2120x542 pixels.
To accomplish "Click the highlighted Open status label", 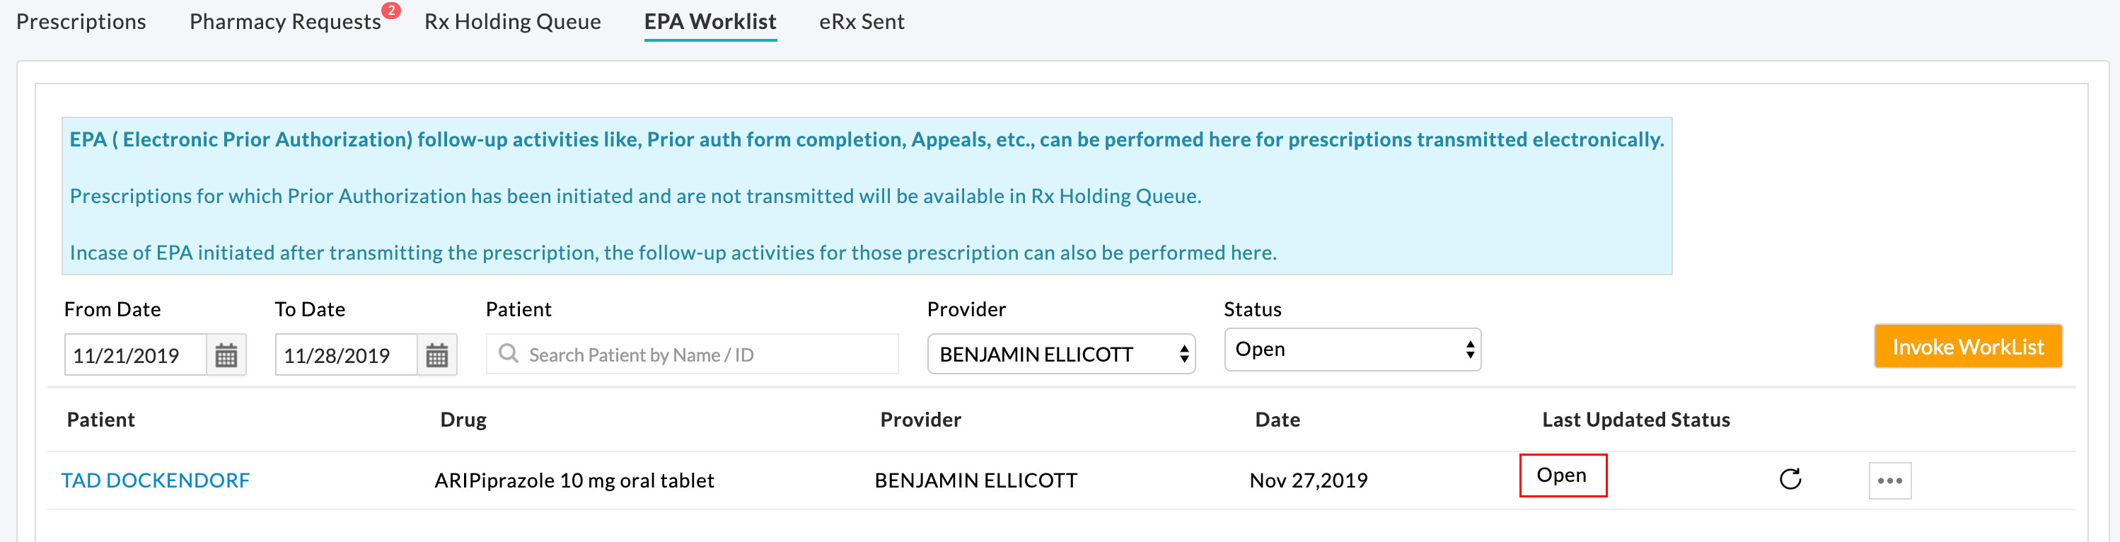I will point(1563,475).
